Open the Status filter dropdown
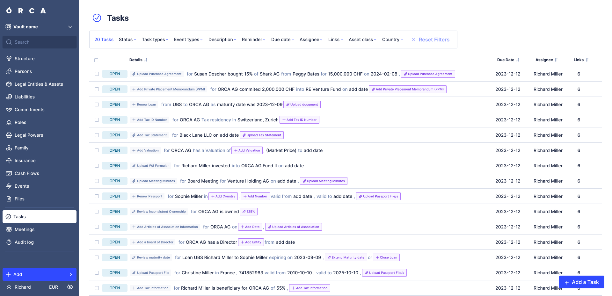This screenshot has height=296, width=612. tap(127, 40)
